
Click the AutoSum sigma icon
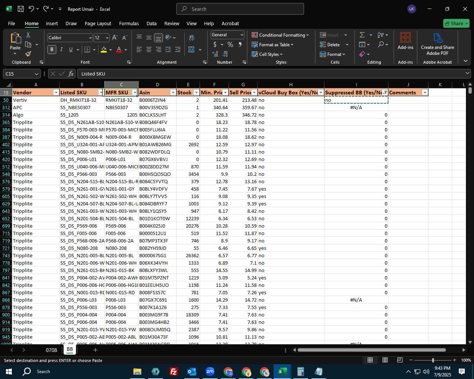(x=362, y=35)
